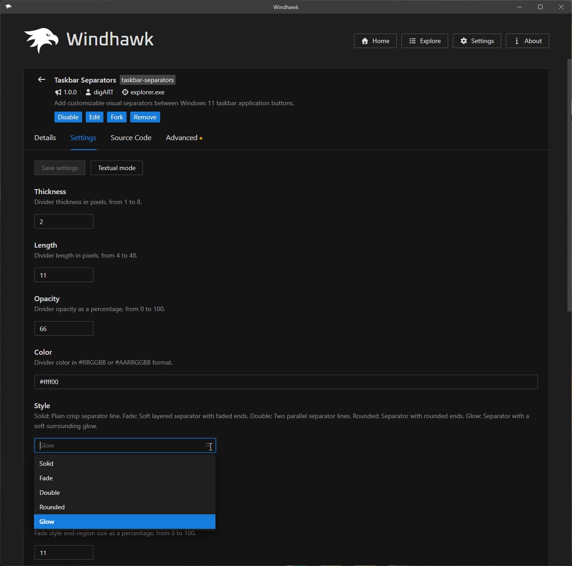Click the Taskbar Separators mod title
572x566 pixels.
[85, 80]
